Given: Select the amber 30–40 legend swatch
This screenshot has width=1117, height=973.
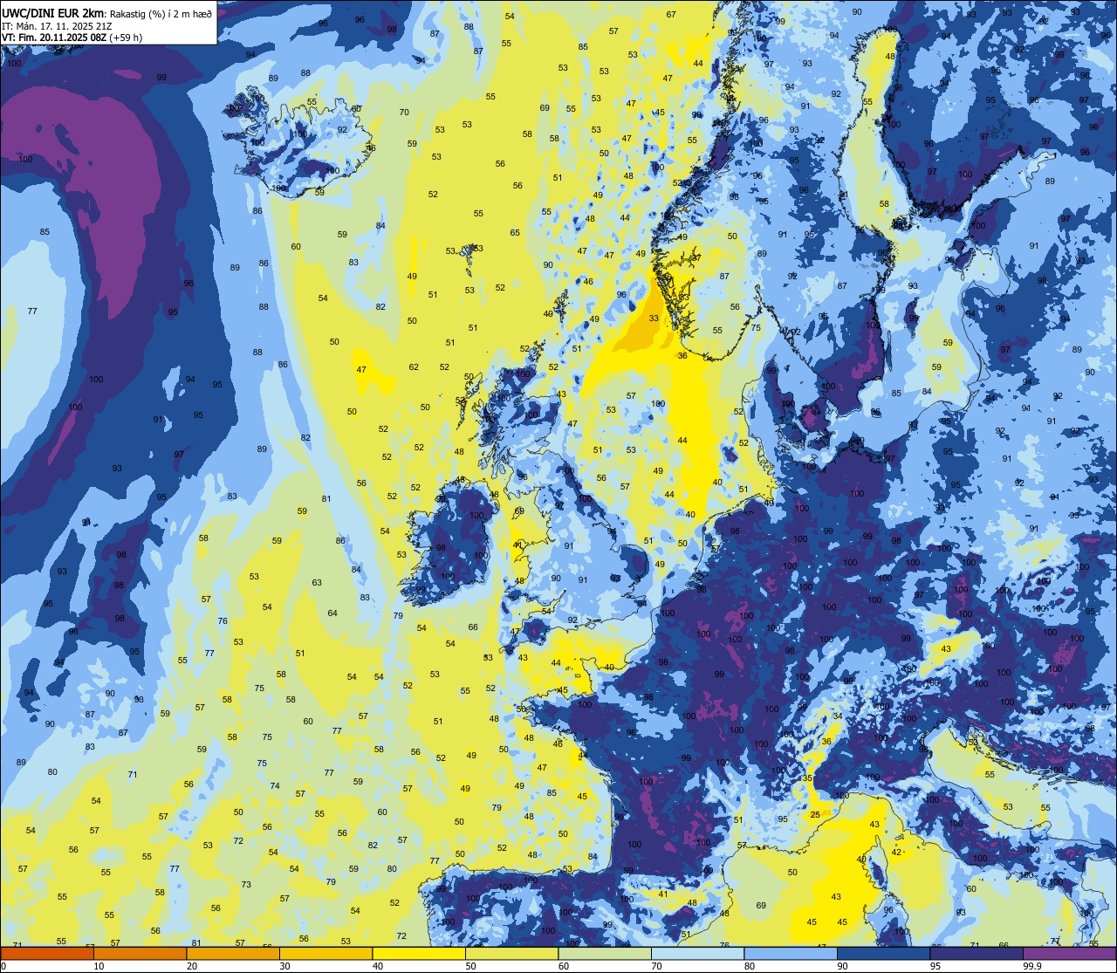Looking at the screenshot, I should (x=326, y=954).
